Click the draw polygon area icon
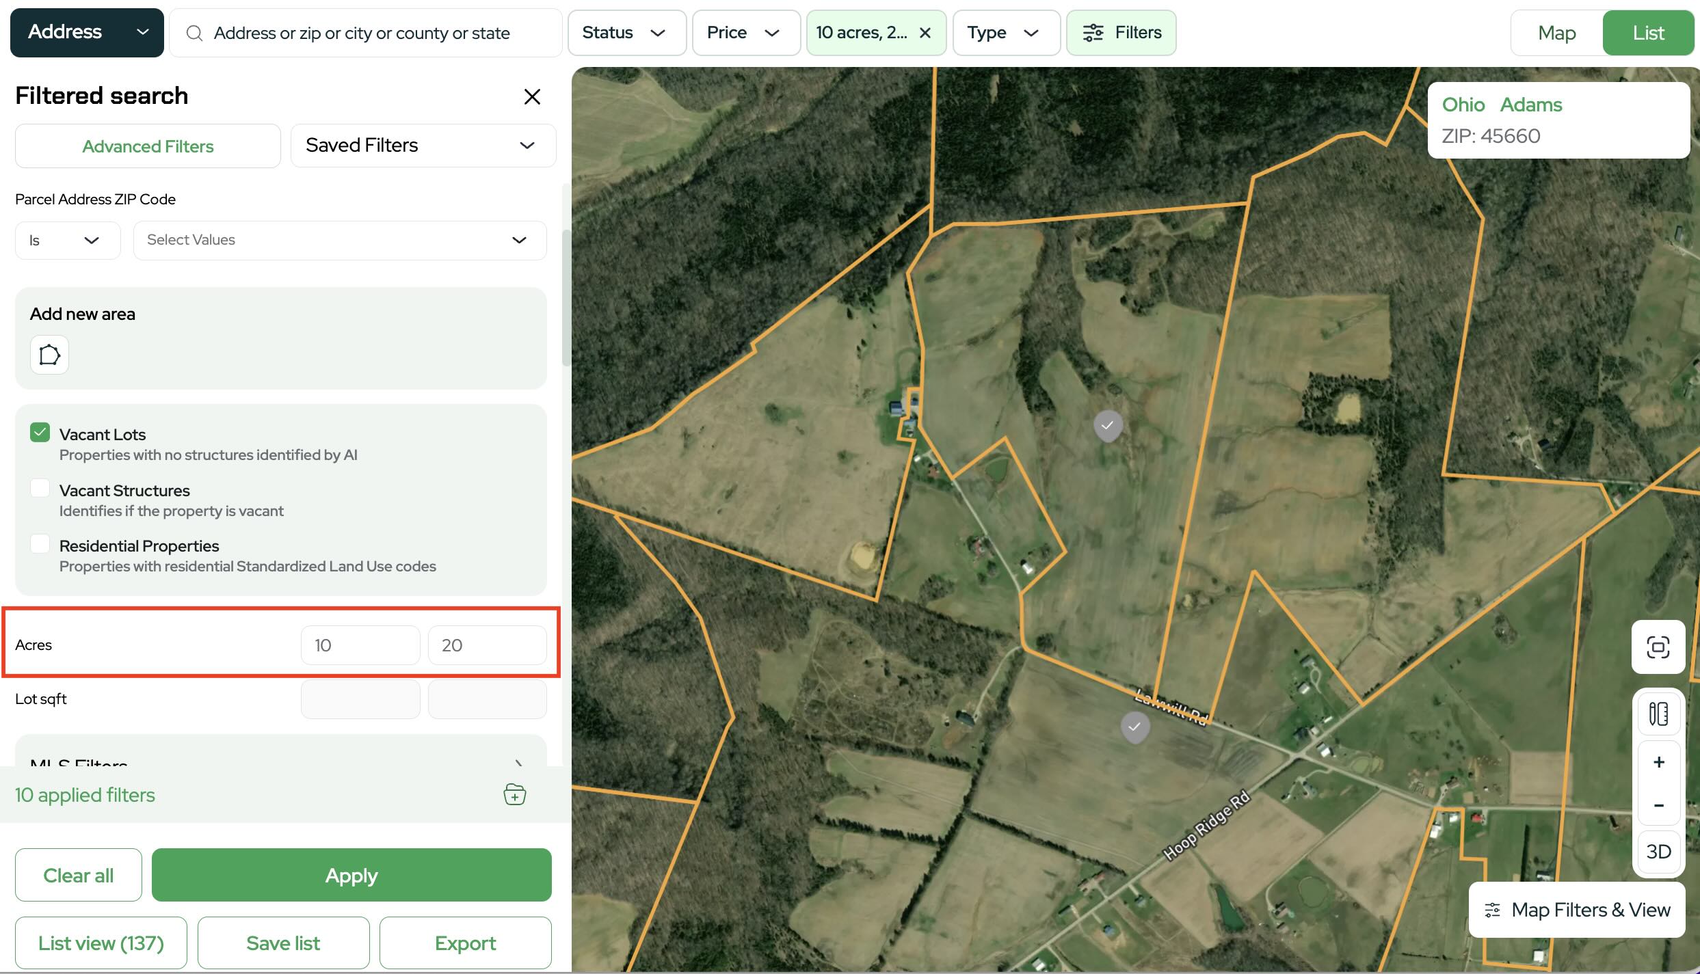The height and width of the screenshot is (974, 1700). coord(49,355)
